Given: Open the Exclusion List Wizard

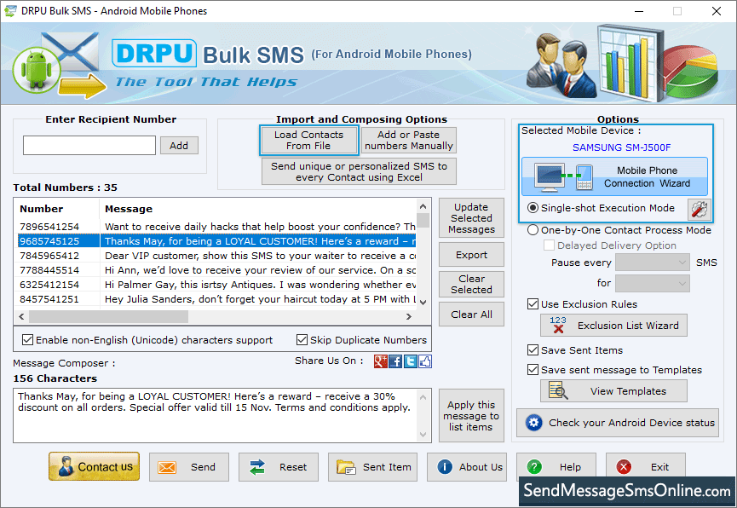Looking at the screenshot, I should [613, 326].
